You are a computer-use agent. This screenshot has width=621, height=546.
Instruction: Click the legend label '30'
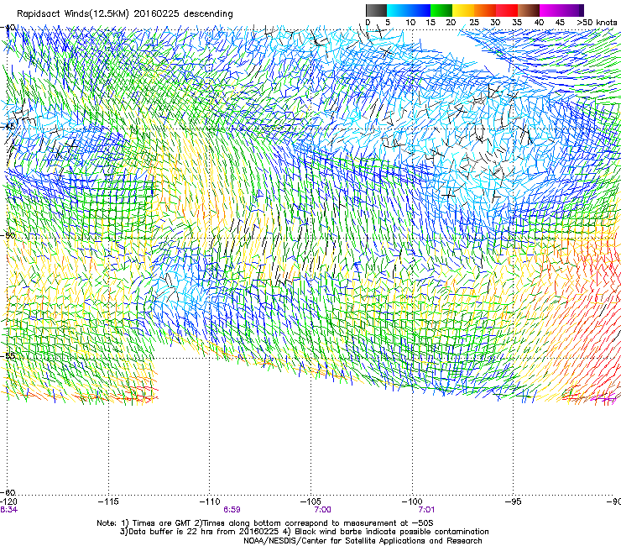[495, 23]
